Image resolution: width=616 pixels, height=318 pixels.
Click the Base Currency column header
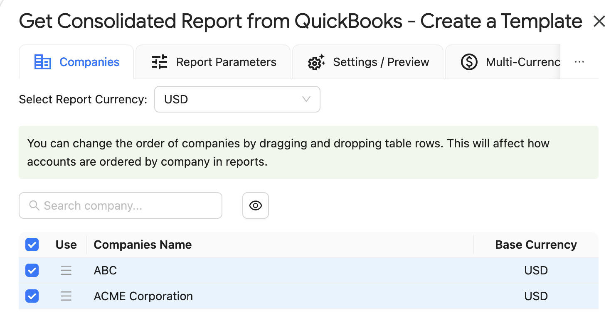(536, 245)
